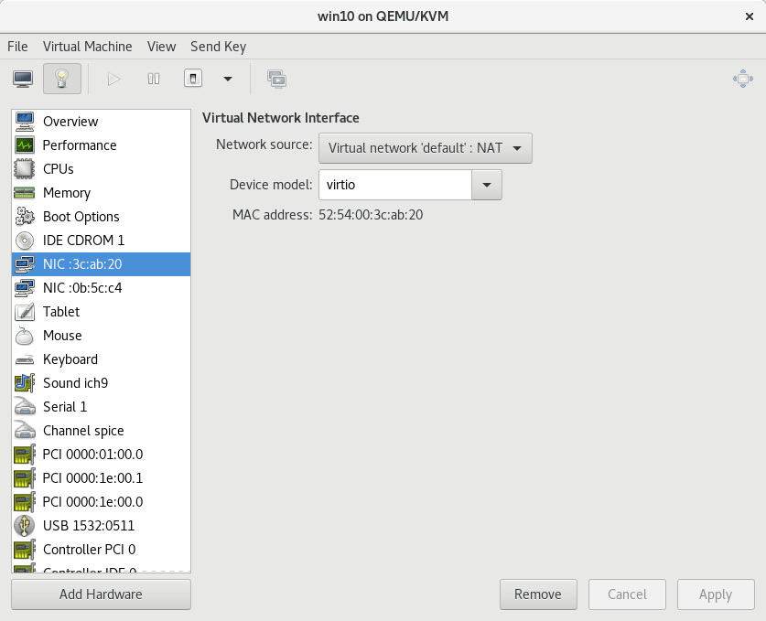Select Overview in the hardware list
766x621 pixels.
pyautogui.click(x=101, y=121)
